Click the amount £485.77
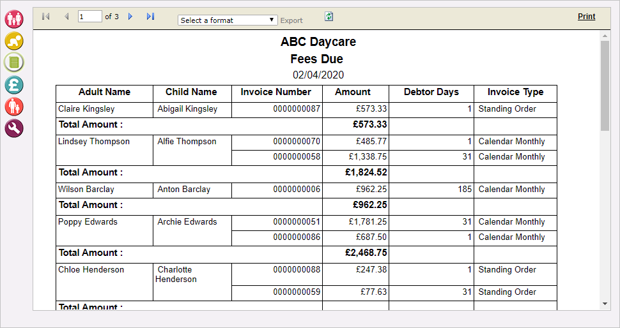 point(371,142)
